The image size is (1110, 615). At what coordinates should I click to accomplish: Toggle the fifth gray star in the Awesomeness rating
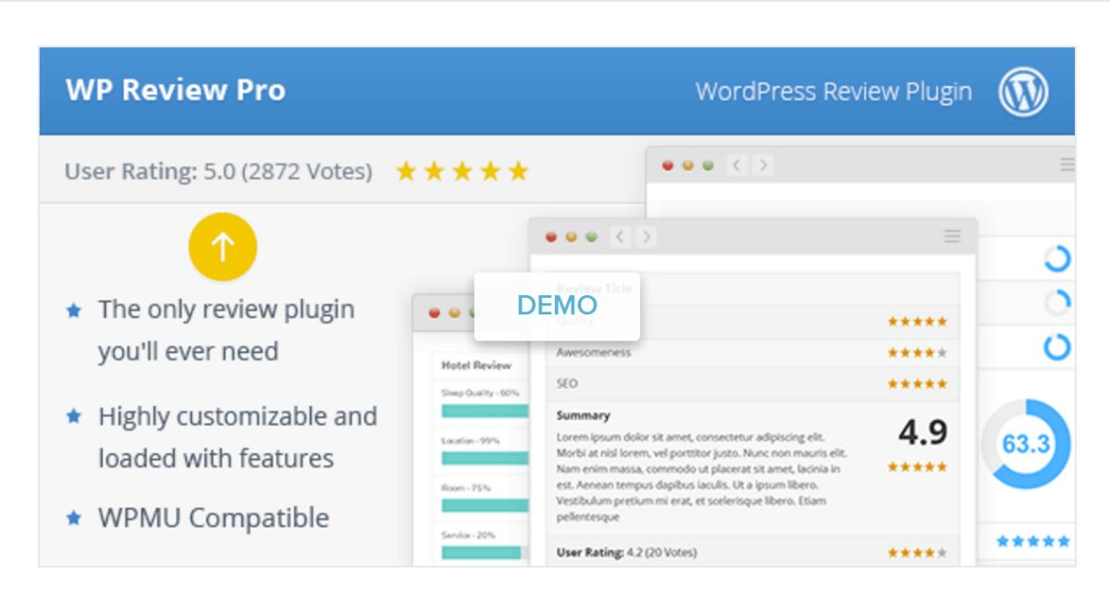click(x=941, y=351)
